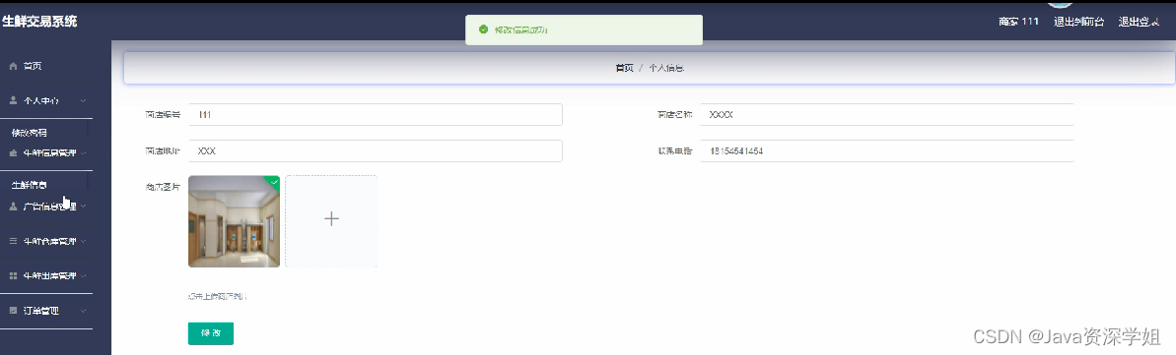Click the shop name field containing XXXX
The height and width of the screenshot is (355, 1176).
click(887, 115)
